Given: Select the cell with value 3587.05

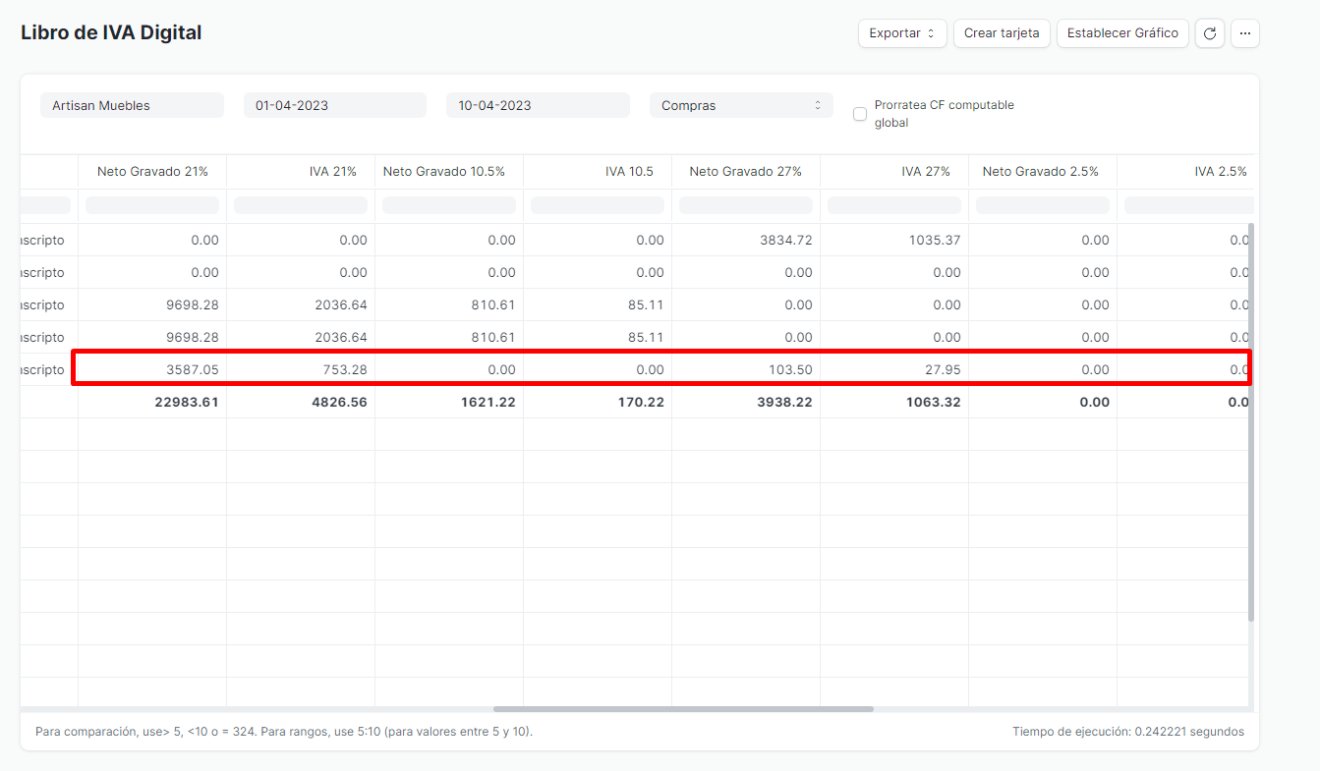Looking at the screenshot, I should 152,369.
